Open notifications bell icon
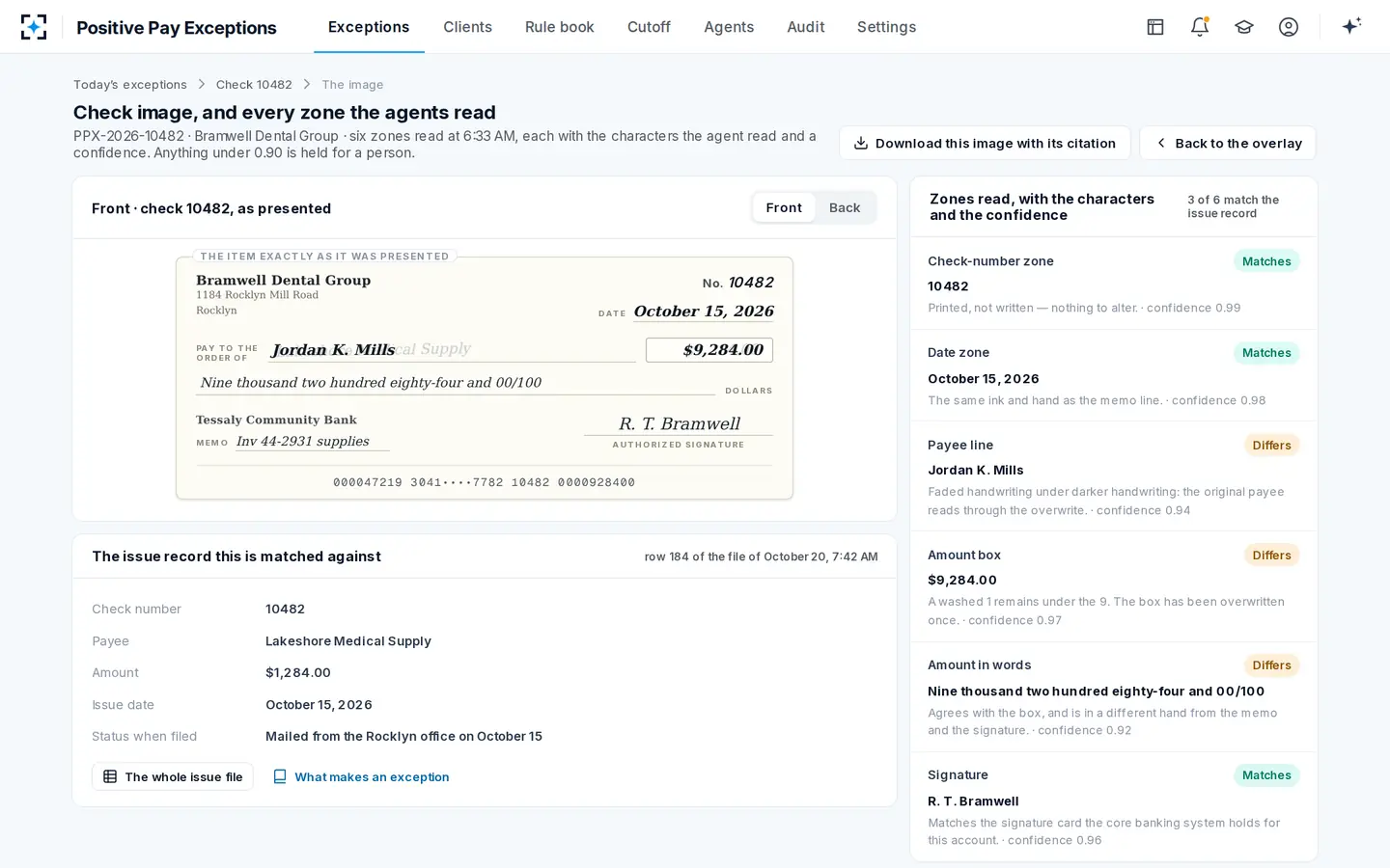 point(1200,27)
